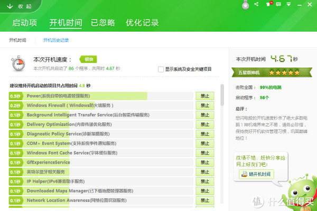Collapse the panel with the 收起 arrow
This screenshot has width=317, height=211.
pos(19,6)
